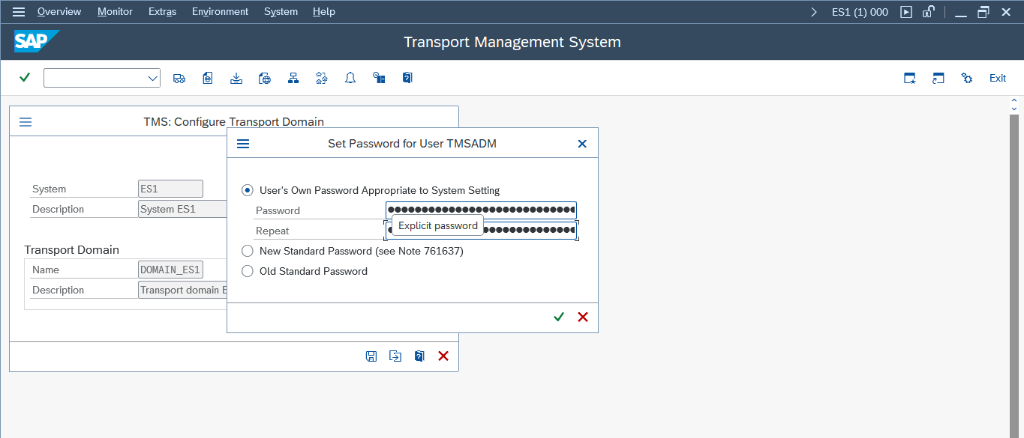Click help icon in Configure Transport Domain dialog

click(x=419, y=356)
